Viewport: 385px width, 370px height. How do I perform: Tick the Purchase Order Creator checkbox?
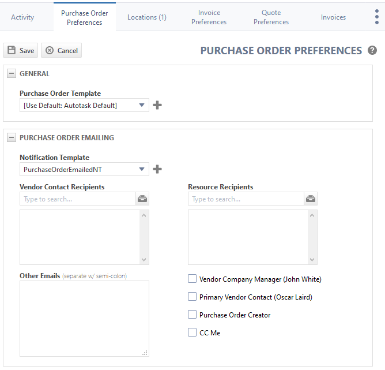pyautogui.click(x=192, y=315)
